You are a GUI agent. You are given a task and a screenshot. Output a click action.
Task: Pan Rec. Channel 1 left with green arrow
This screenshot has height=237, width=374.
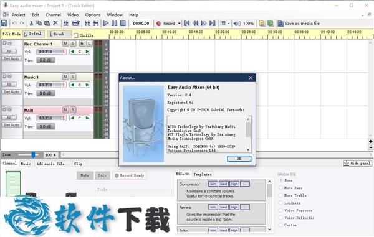tap(72, 52)
